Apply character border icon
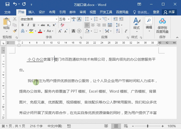181x129 pixels. pyautogui.click(x=79, y=19)
